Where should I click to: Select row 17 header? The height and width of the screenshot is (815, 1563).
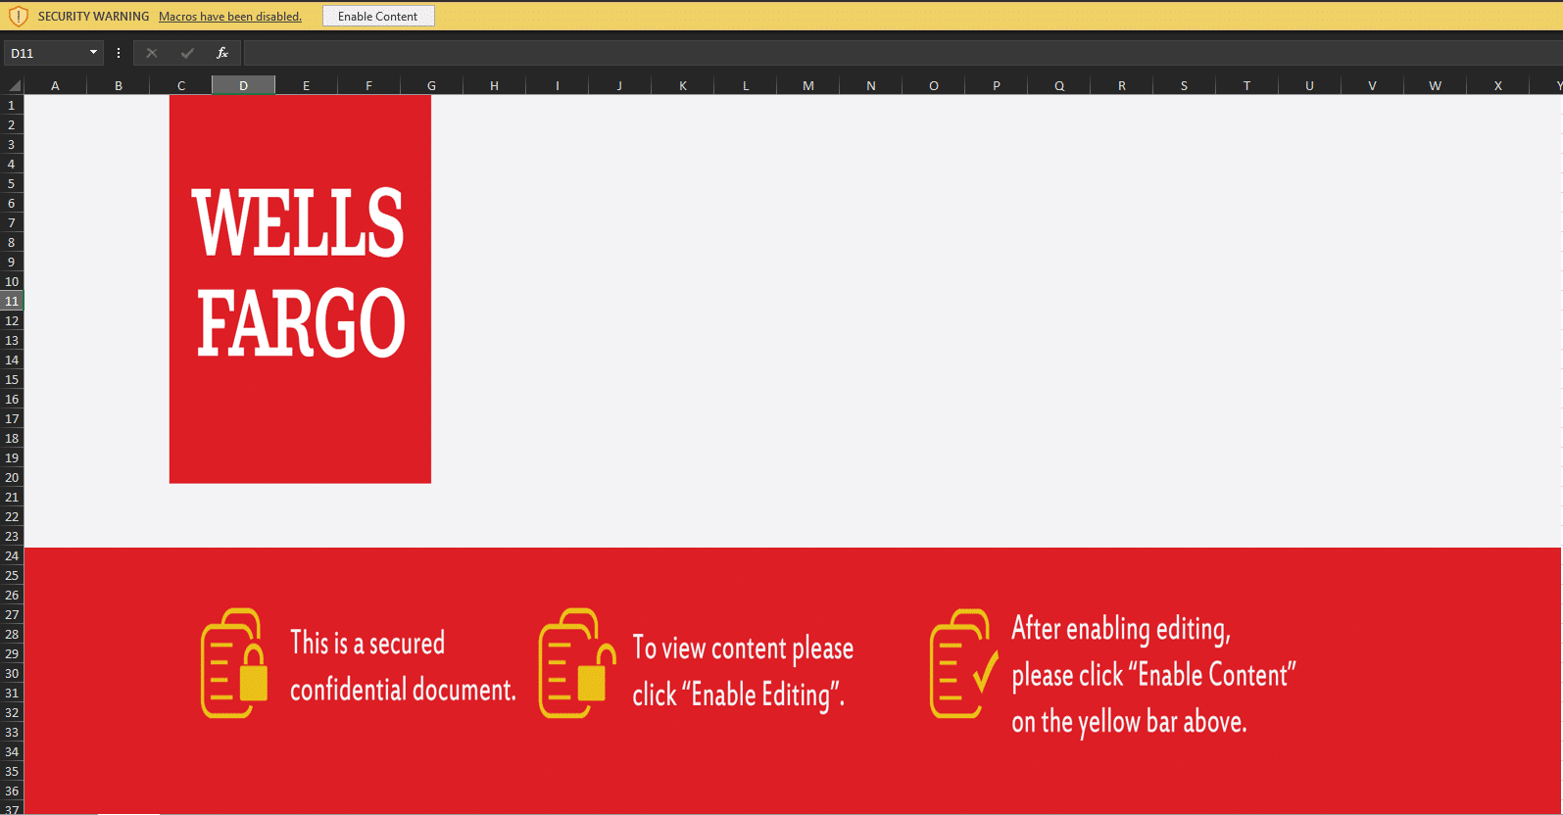12,418
